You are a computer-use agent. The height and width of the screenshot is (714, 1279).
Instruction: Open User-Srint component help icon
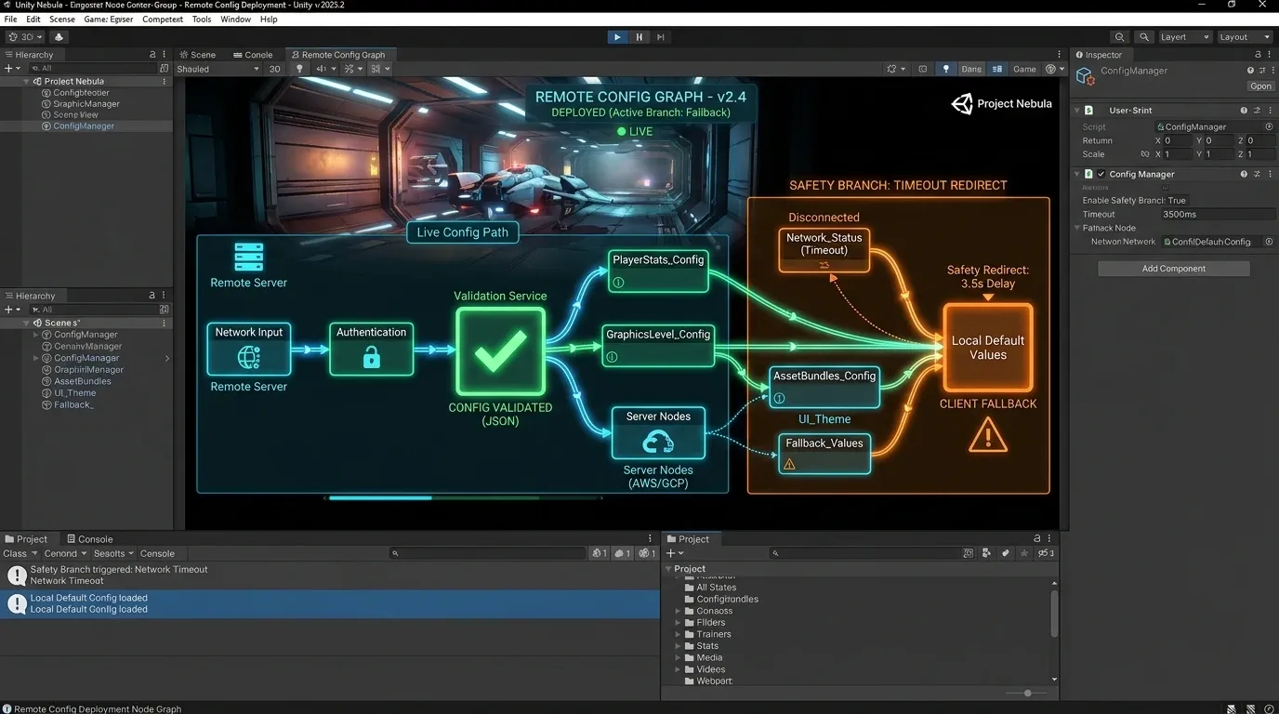click(x=1244, y=110)
